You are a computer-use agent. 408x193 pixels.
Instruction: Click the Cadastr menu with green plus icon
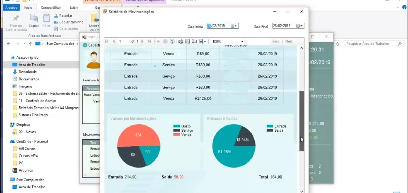pos(92,45)
